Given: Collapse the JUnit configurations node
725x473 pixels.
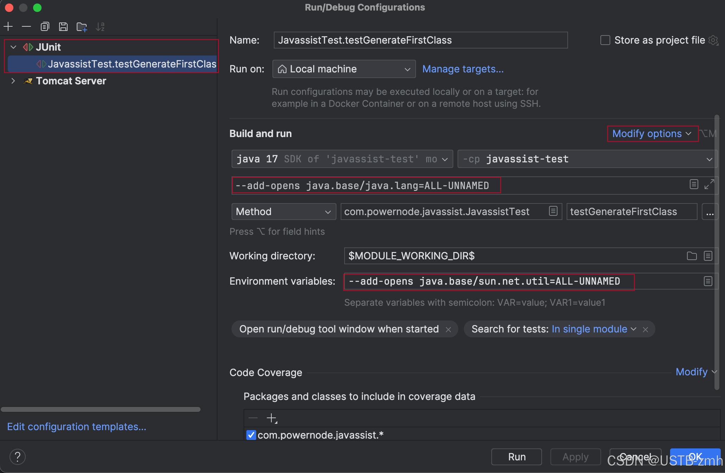Looking at the screenshot, I should [x=13, y=47].
